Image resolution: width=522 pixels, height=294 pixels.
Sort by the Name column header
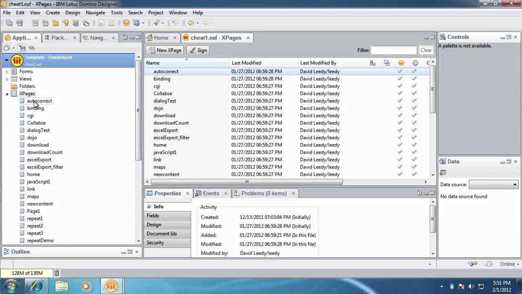187,63
